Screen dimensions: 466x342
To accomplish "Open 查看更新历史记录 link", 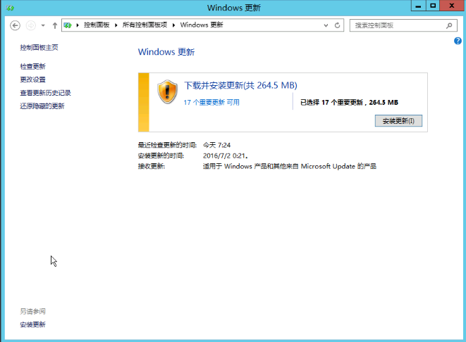I will click(x=45, y=93).
